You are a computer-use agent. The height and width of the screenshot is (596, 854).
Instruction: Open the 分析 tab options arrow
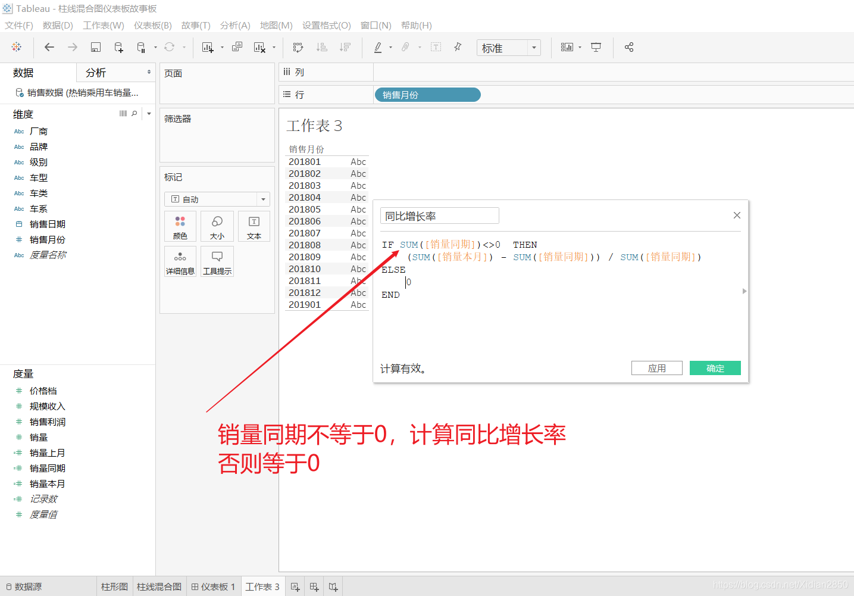tap(149, 72)
